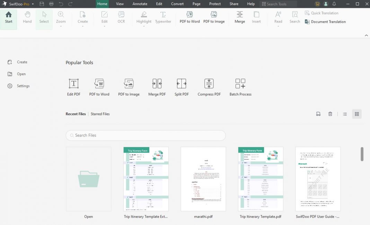Select the OCR tool in the toolbar
The height and width of the screenshot is (225, 370).
[x=121, y=17]
